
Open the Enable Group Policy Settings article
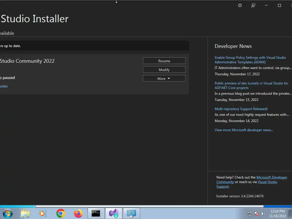pyautogui.click(x=250, y=60)
